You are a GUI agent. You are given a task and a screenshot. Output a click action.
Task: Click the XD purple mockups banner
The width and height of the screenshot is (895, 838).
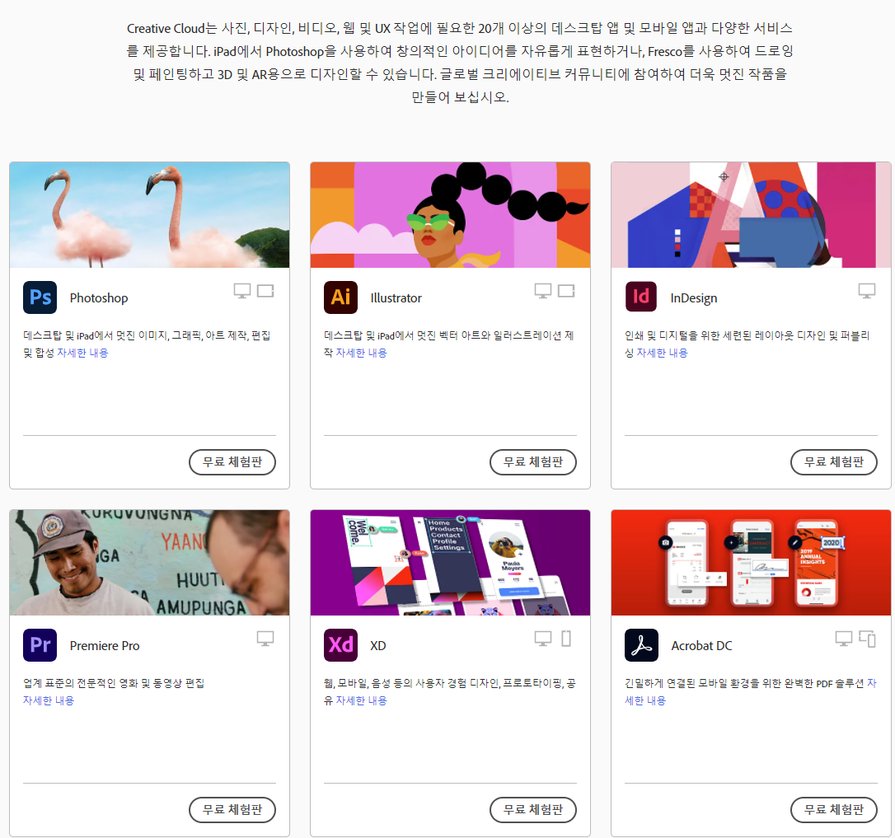[450, 562]
